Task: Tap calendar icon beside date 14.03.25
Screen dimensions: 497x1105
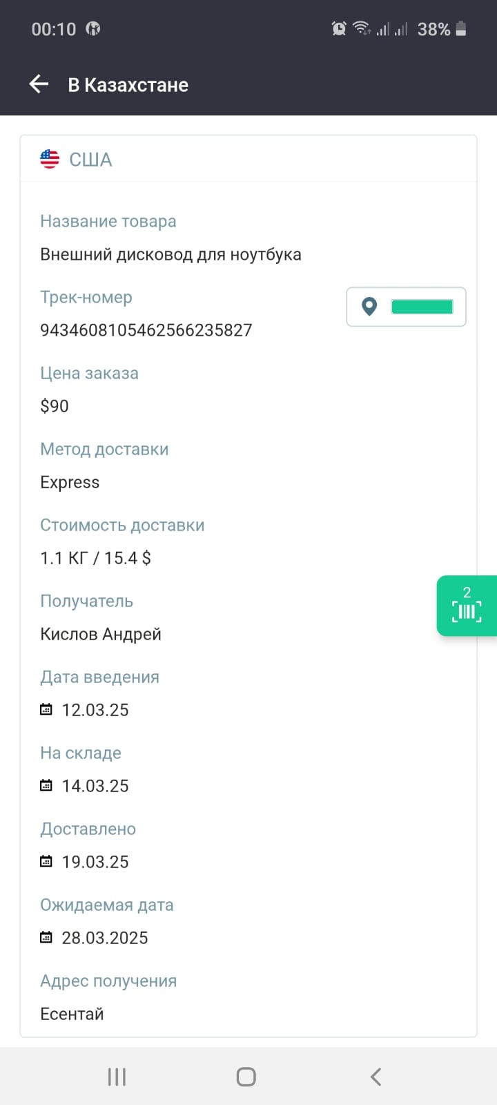Action: click(46, 785)
